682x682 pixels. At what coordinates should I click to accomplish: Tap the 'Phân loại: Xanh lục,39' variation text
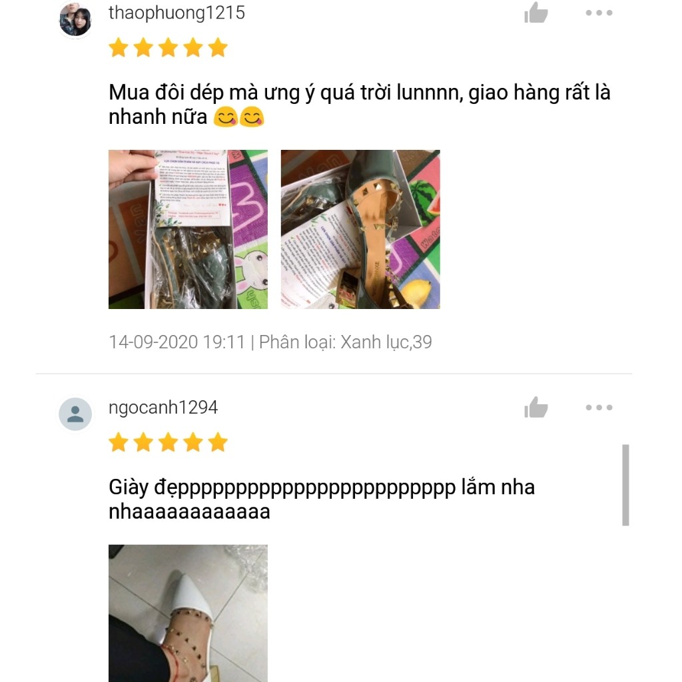coord(346,342)
